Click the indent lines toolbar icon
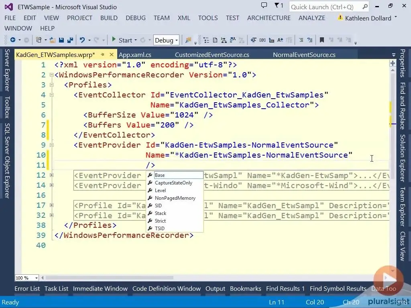 coord(301,40)
